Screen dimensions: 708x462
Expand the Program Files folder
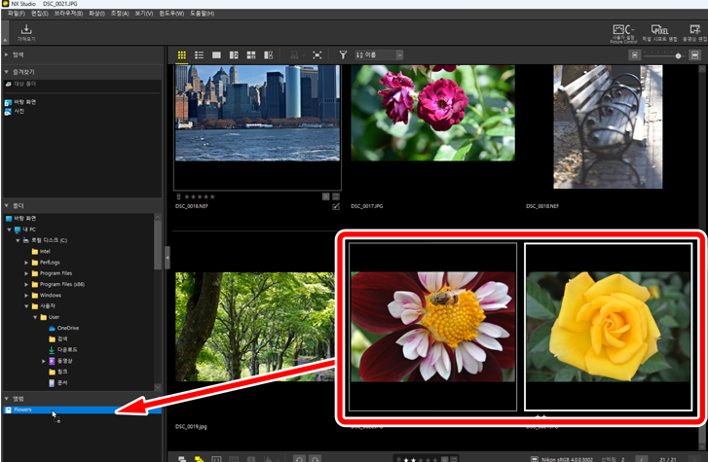pos(26,273)
